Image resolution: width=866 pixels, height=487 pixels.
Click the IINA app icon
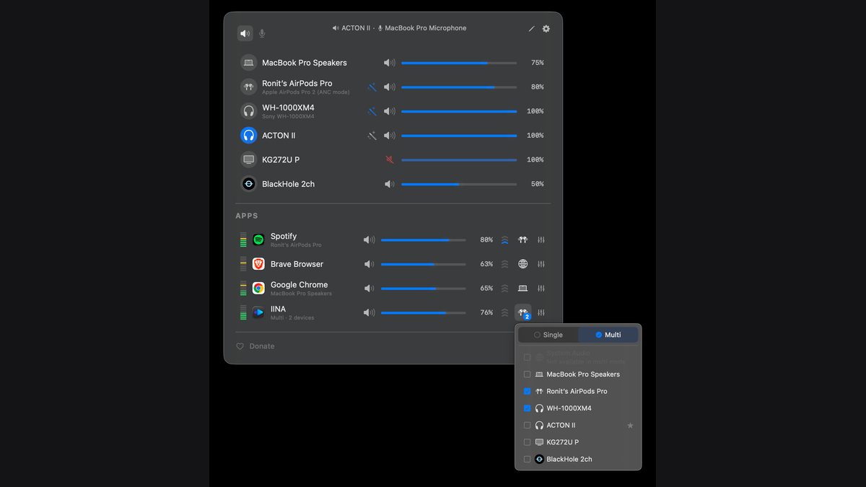click(x=258, y=312)
